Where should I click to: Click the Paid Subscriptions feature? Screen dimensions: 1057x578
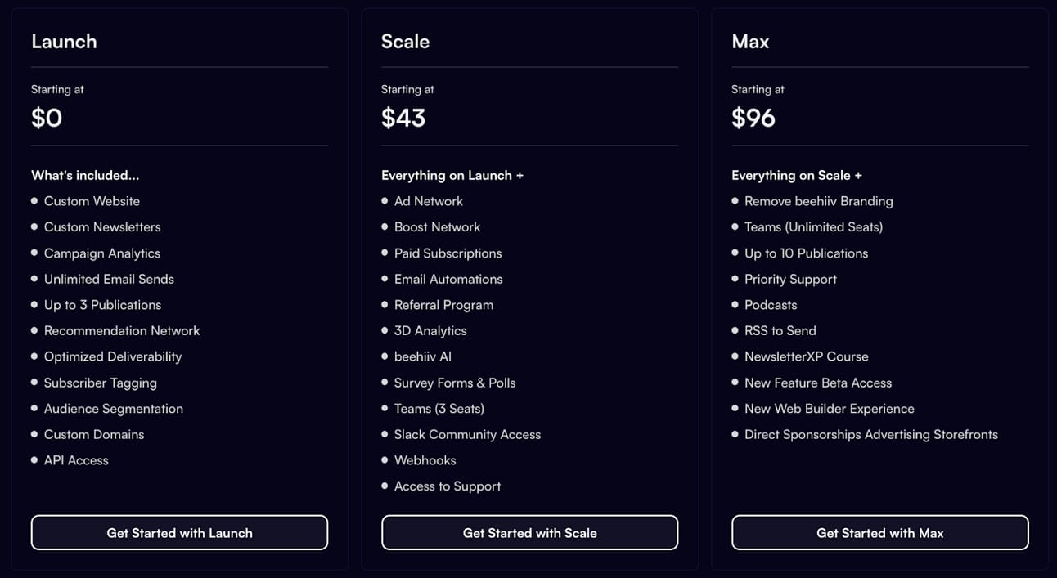(x=448, y=253)
